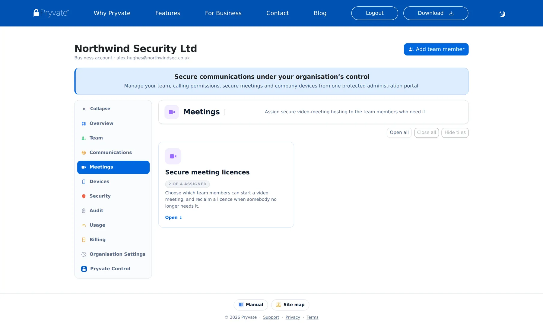Screen dimensions: 543x327
Task: Click the Pryvate Control lock icon
Action: pos(84,269)
